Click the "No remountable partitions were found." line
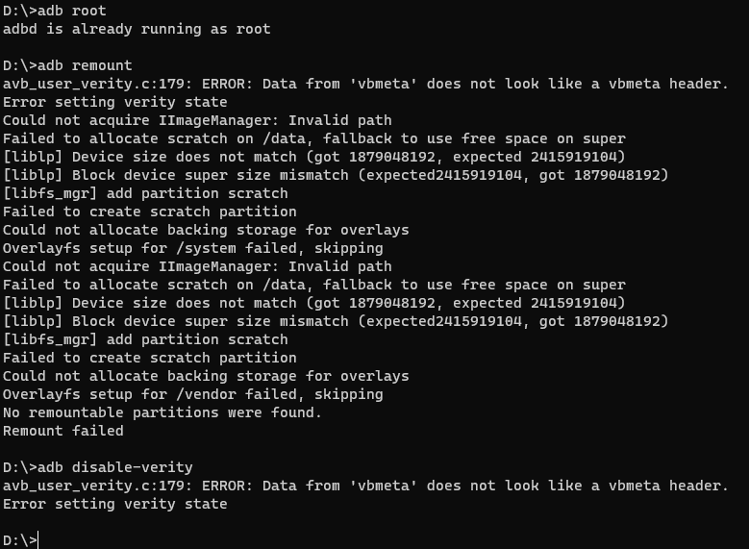The height and width of the screenshot is (549, 749). point(162,412)
